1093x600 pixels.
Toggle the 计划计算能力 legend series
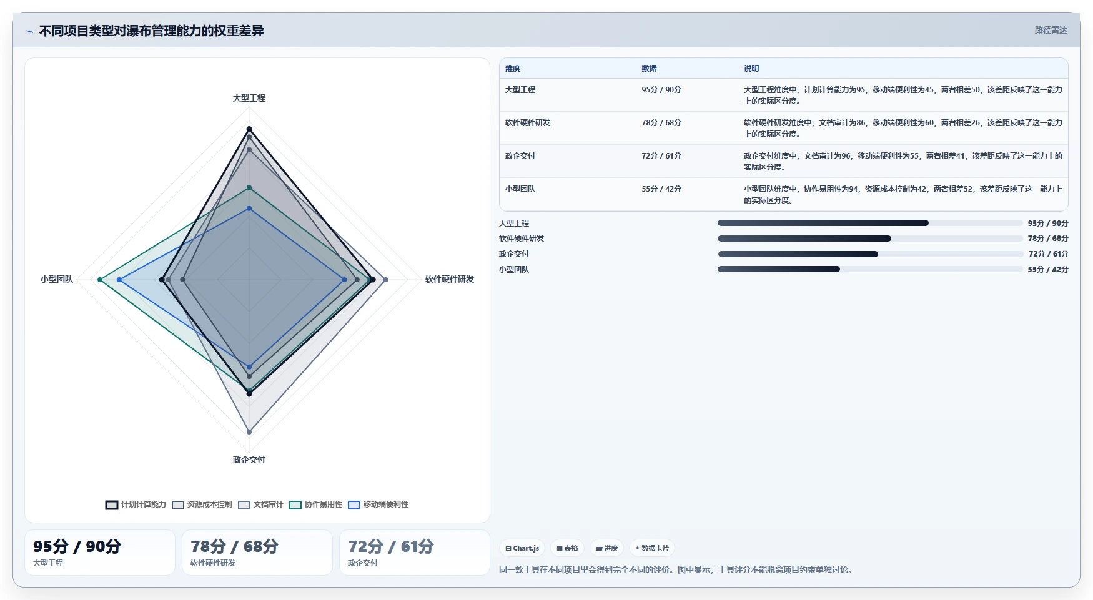136,504
